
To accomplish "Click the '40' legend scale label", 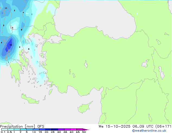I will [x=71, y=132].
